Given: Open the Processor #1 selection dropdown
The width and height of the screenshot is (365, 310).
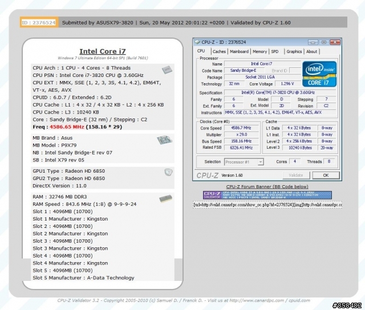Looking at the screenshot, I should click(244, 162).
